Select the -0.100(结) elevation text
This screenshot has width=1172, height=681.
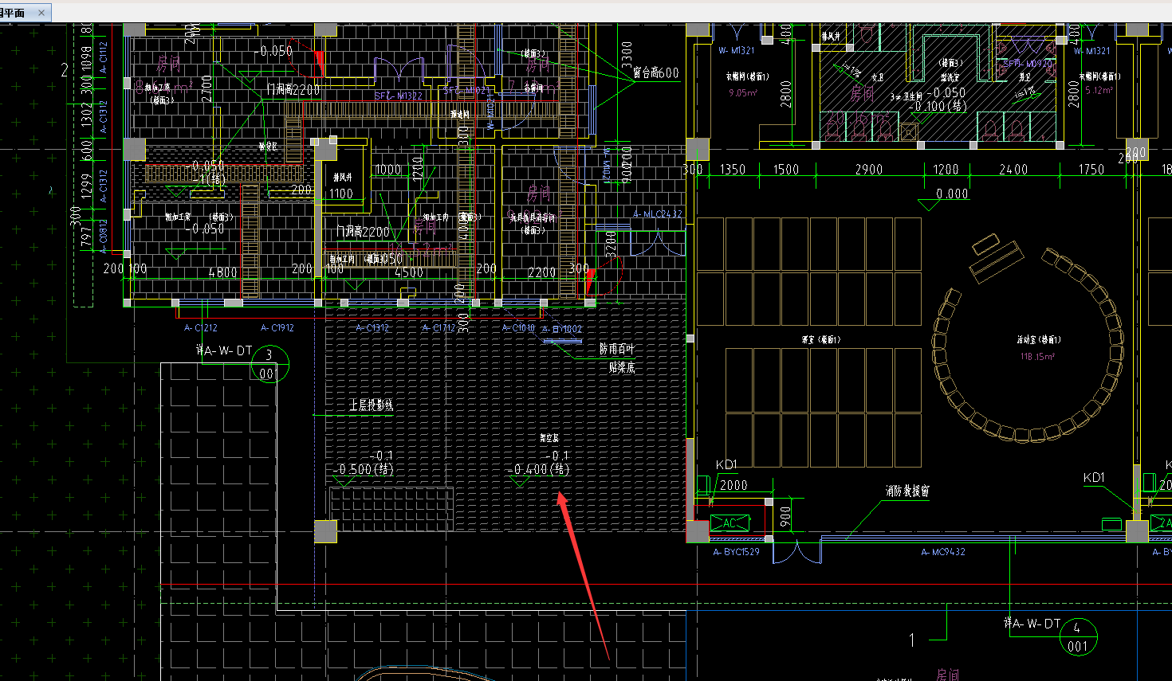(x=938, y=106)
